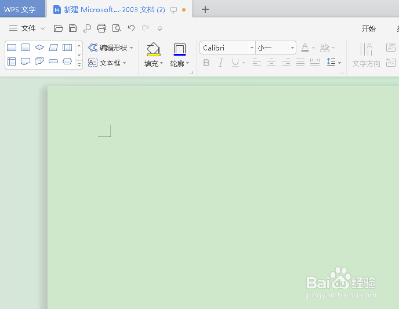This screenshot has width=399, height=309.
Task: Choose the internal storage shape
Action: pos(12,61)
